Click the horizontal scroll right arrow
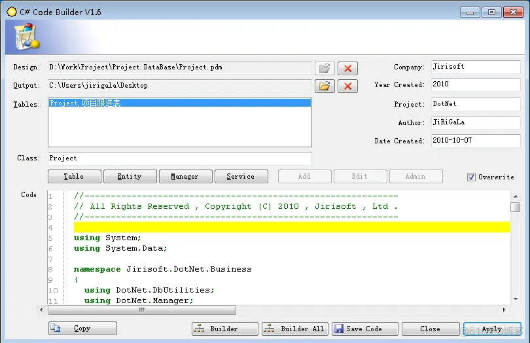Screen dimensions: 530x343 pyautogui.click(x=504, y=310)
